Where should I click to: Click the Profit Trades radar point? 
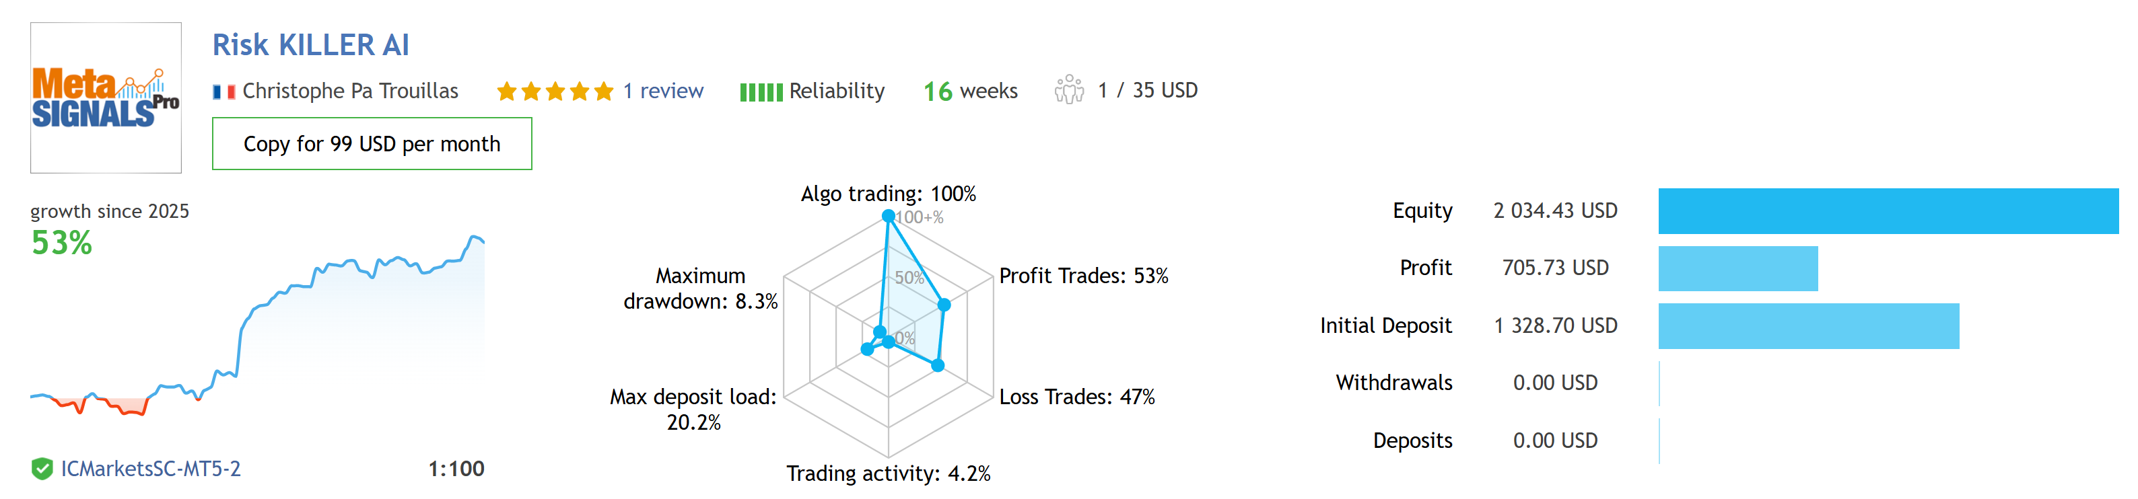[x=944, y=305]
